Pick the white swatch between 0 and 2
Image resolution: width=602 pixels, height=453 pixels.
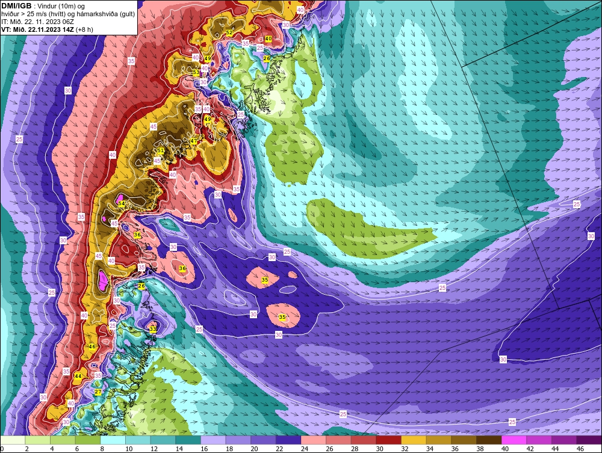[13, 440]
